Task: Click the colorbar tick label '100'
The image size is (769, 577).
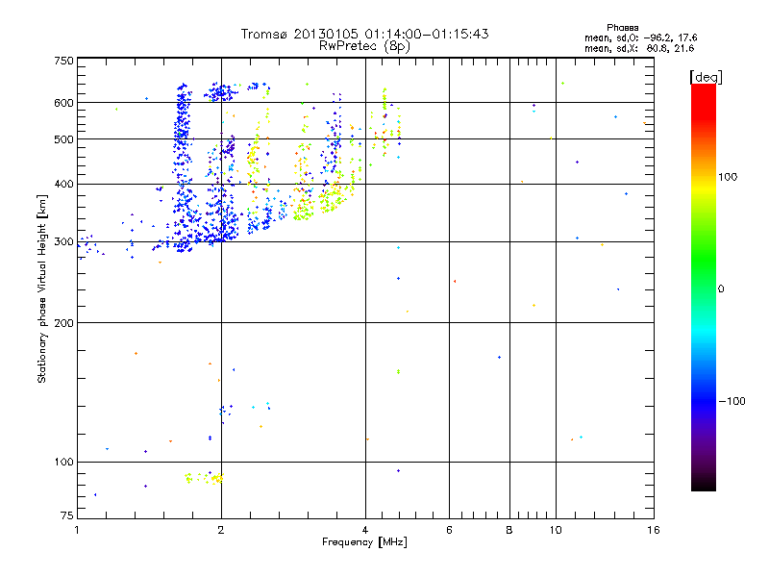Action: tap(728, 177)
